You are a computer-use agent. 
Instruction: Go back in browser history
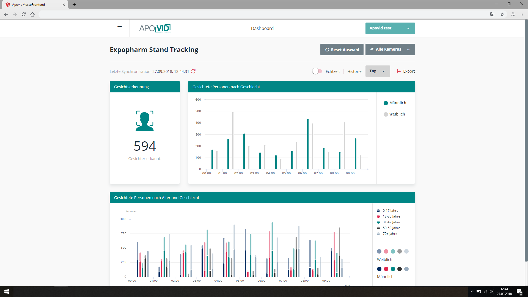[x=6, y=14]
